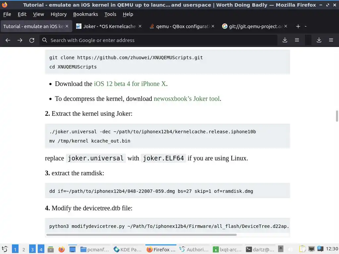
Task: Switch to virtual desktop 4
Action: coord(41,249)
